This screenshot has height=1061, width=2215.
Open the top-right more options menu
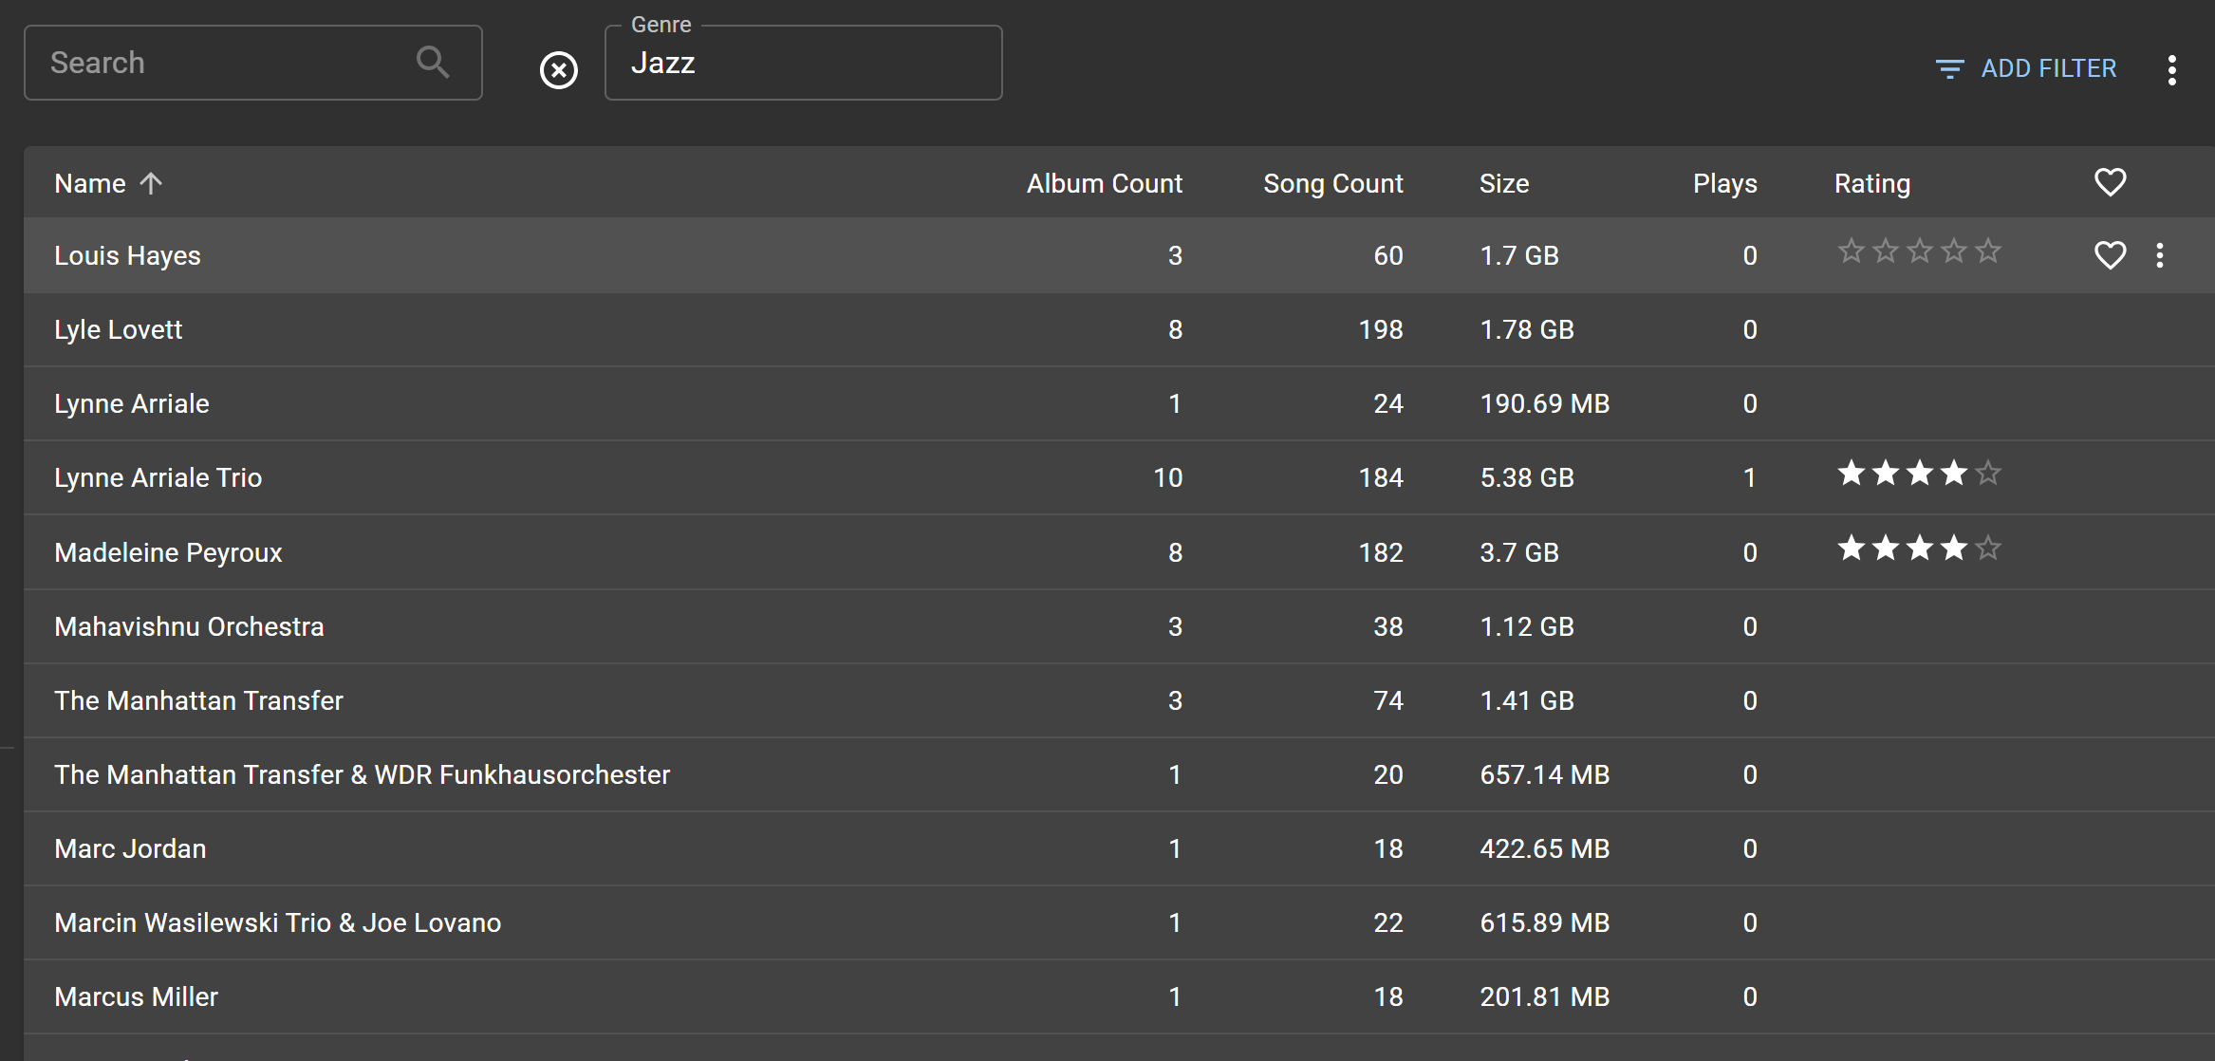tap(2171, 69)
